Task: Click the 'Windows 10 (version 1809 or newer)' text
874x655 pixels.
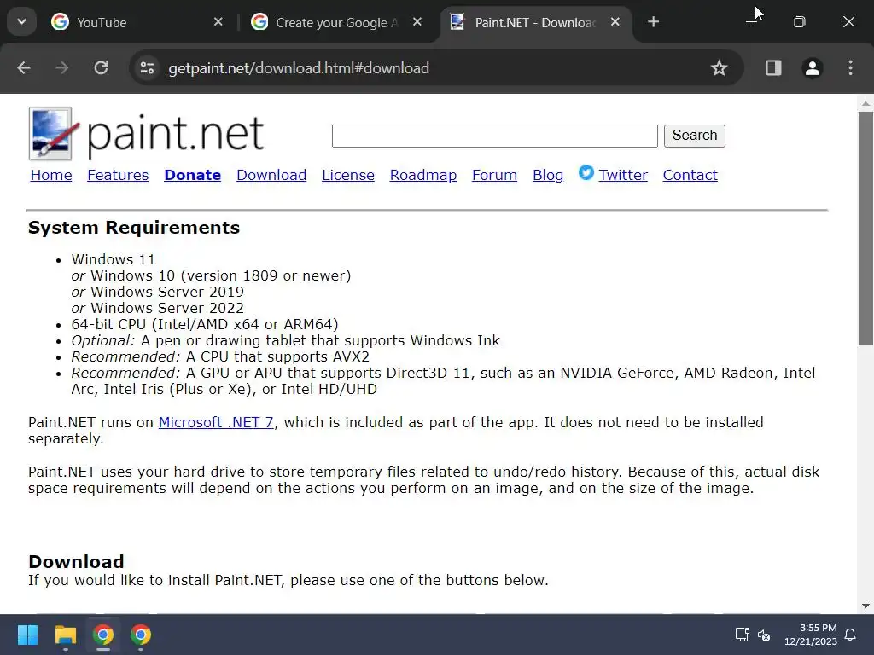Action: pos(221,275)
